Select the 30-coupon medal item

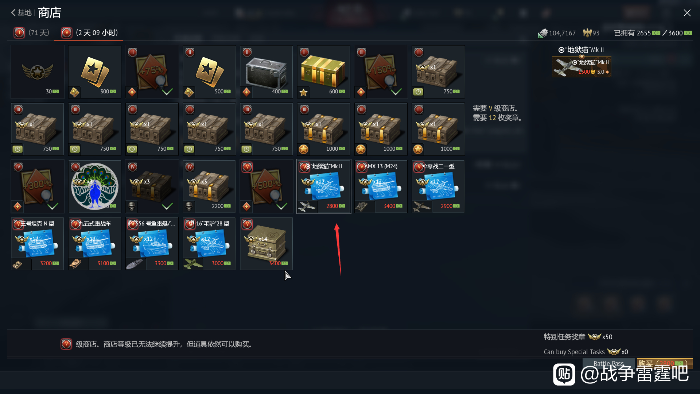38,72
